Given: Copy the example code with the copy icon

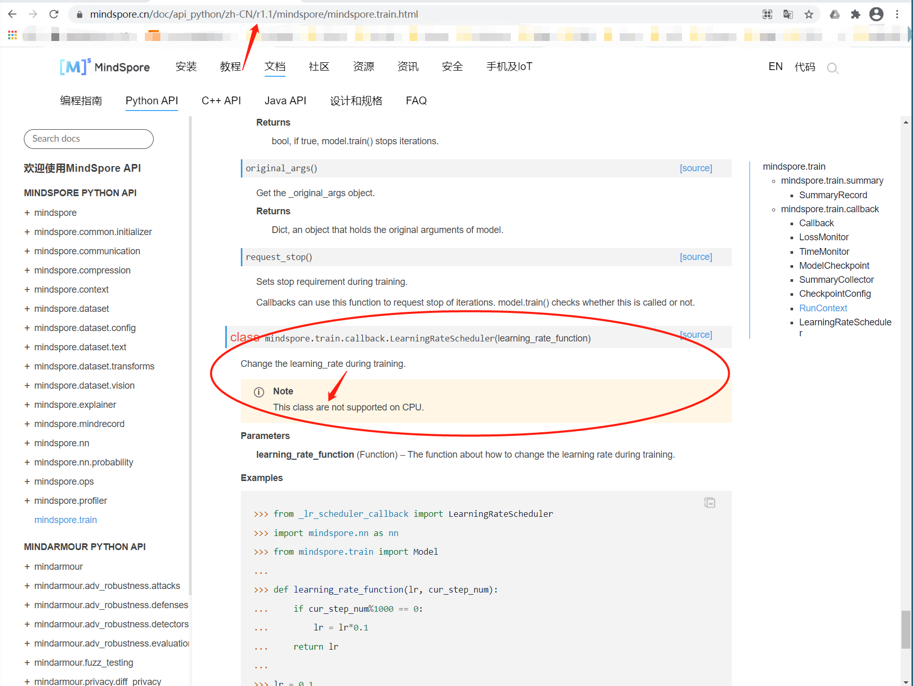Looking at the screenshot, I should tap(710, 502).
